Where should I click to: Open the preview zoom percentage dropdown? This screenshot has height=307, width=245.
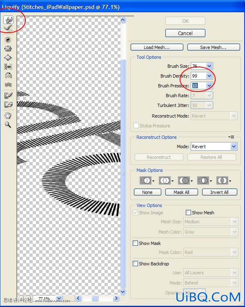tap(59, 298)
